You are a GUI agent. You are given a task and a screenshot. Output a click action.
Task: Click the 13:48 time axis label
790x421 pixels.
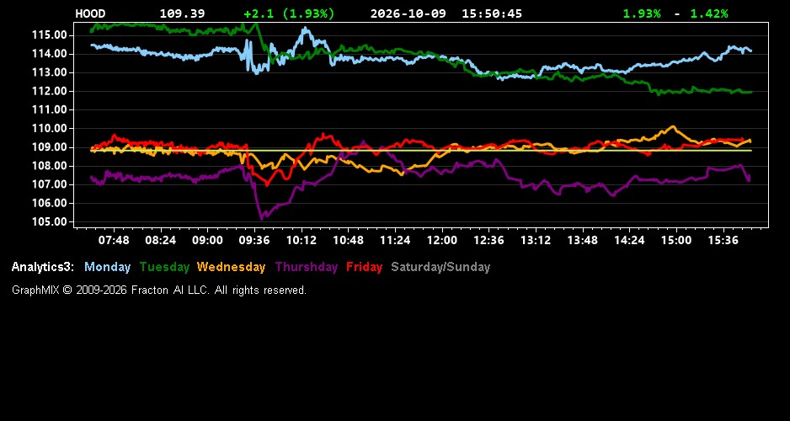coord(583,240)
